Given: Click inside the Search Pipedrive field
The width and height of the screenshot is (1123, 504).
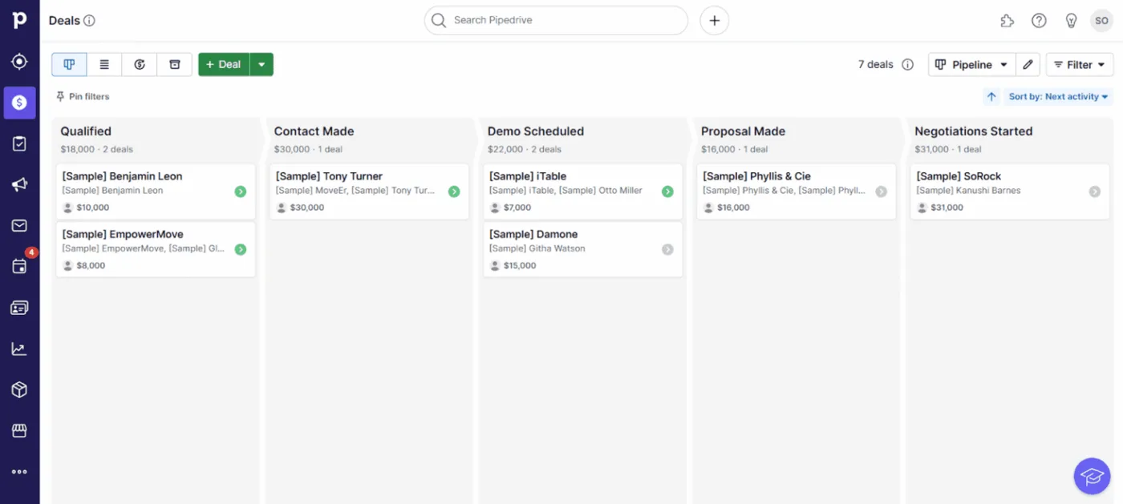Looking at the screenshot, I should point(555,21).
